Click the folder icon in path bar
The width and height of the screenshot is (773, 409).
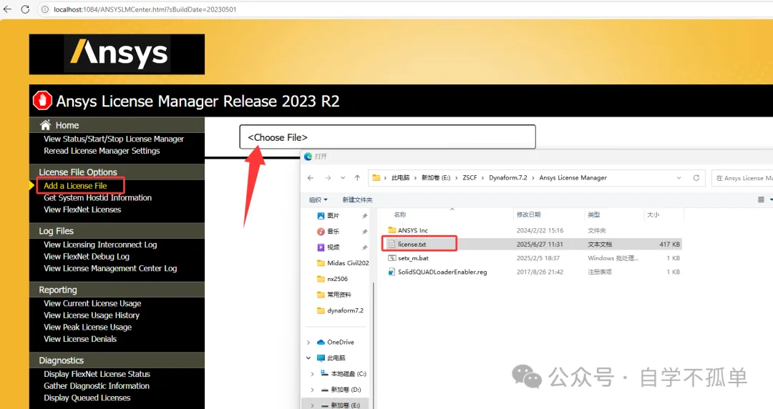tap(376, 178)
